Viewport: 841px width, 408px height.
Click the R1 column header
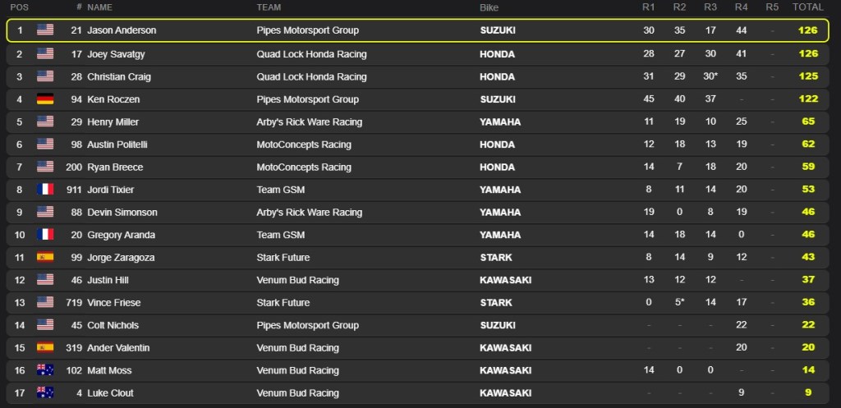coord(648,7)
